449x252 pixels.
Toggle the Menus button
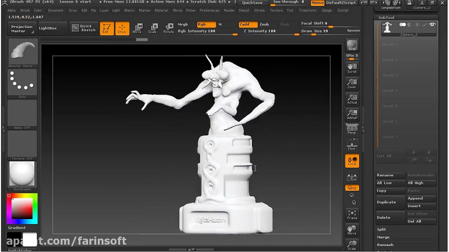(x=317, y=2)
